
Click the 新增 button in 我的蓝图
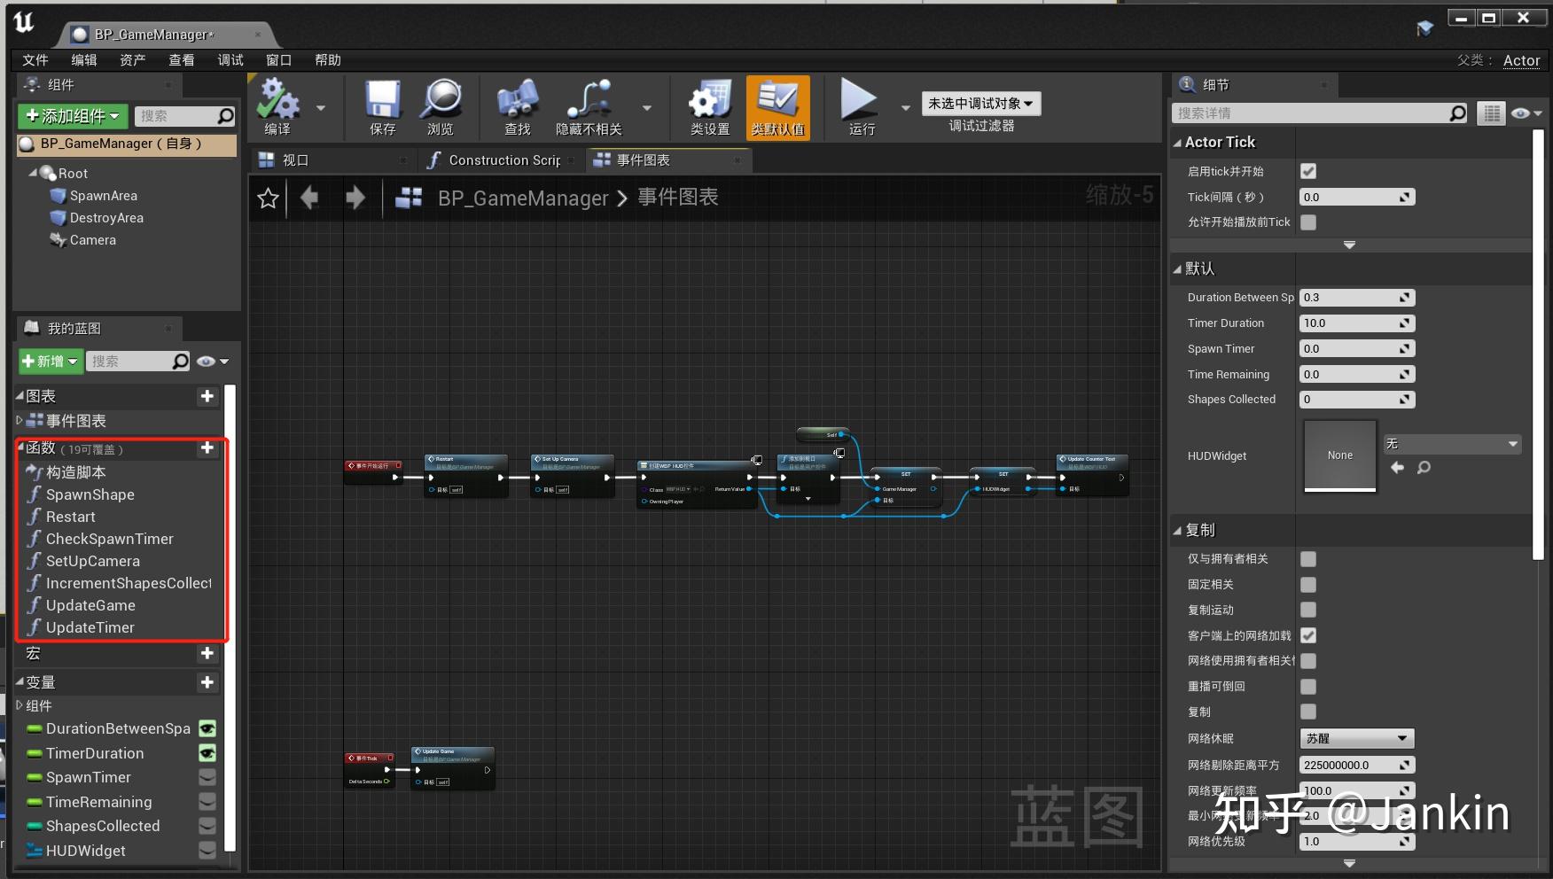pyautogui.click(x=50, y=361)
